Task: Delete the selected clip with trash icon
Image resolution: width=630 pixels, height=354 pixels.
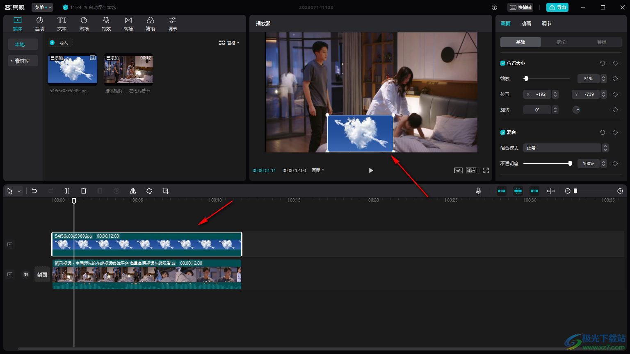Action: [x=84, y=191]
